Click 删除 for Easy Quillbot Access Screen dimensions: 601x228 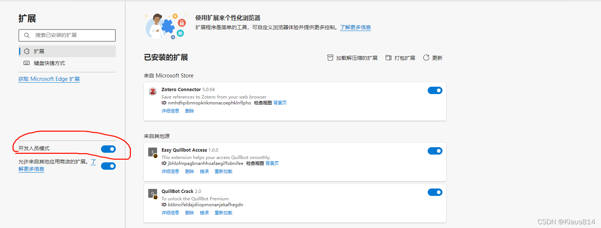(x=190, y=172)
